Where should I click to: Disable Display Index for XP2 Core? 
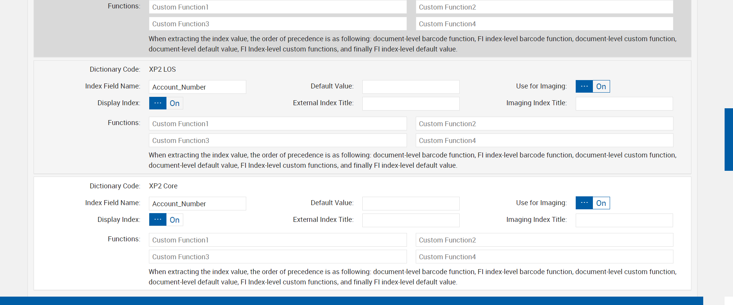[x=166, y=220]
